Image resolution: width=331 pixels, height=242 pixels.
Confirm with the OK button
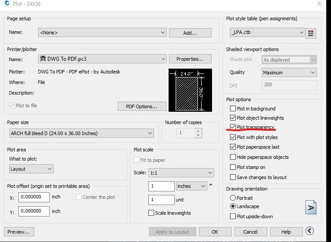click(x=215, y=232)
